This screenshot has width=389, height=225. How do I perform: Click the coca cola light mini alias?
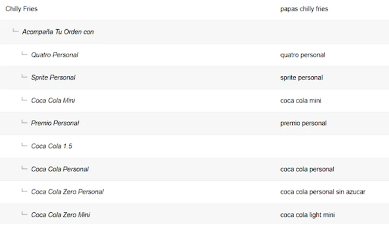coord(307,215)
